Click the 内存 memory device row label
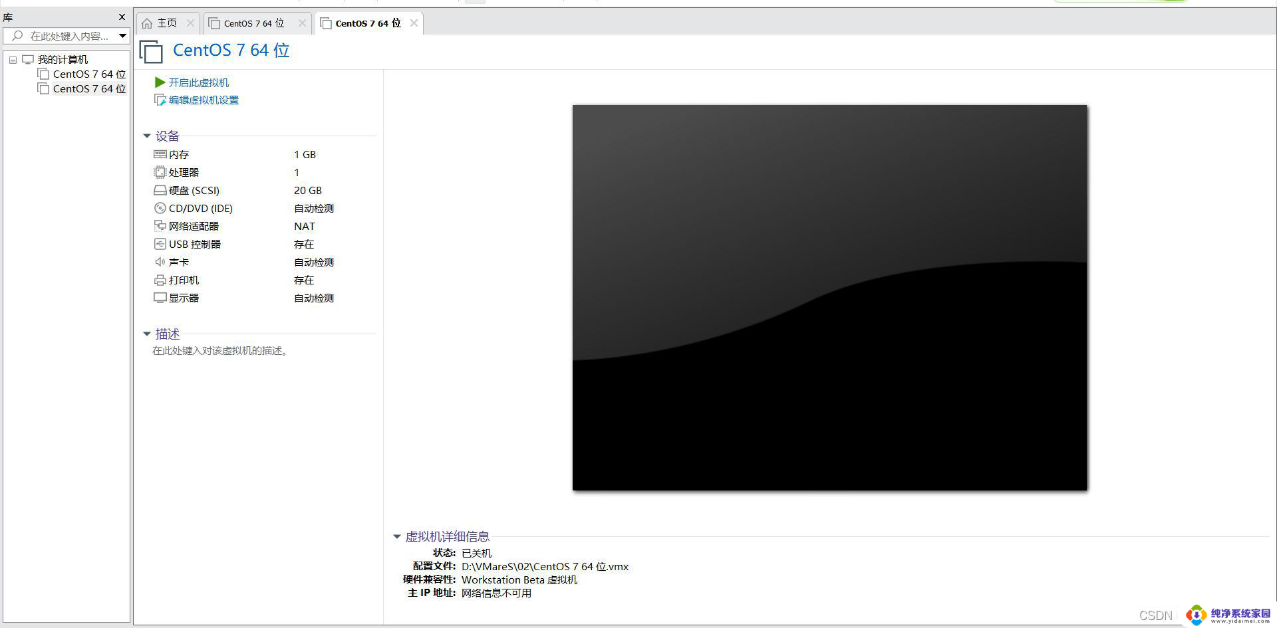 pos(179,154)
